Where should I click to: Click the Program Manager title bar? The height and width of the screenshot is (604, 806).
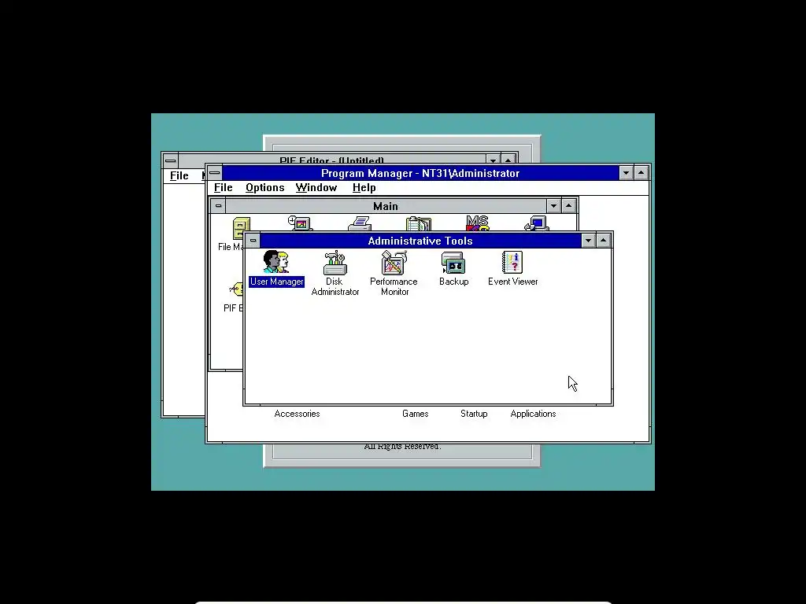click(x=420, y=173)
